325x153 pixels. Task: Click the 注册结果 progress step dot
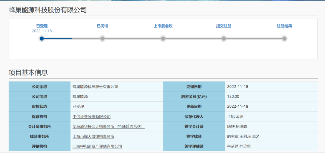click(x=284, y=38)
